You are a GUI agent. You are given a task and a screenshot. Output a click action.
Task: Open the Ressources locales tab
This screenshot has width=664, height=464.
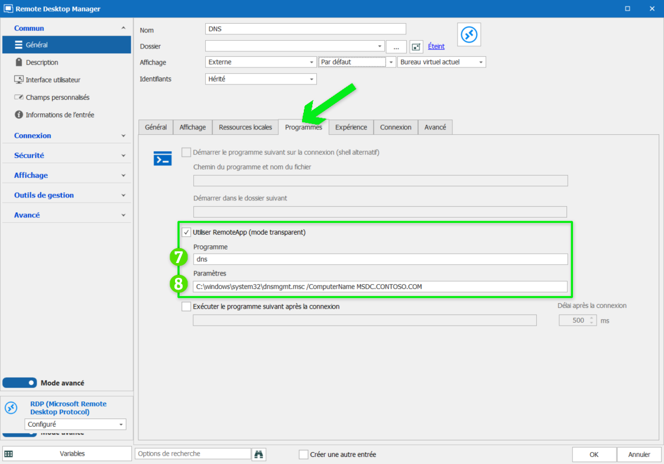[x=245, y=126]
